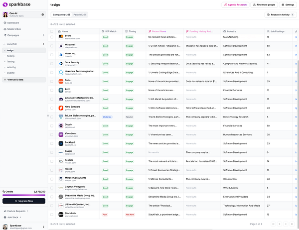Click the Upgrade Now button
The image size is (299, 230).
tap(24, 201)
